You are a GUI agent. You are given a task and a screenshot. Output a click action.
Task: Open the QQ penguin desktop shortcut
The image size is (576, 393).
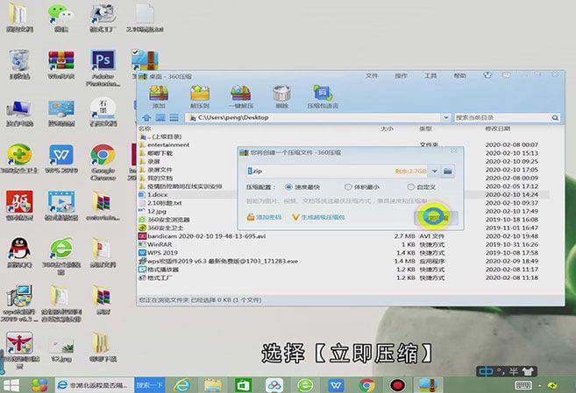[19, 253]
